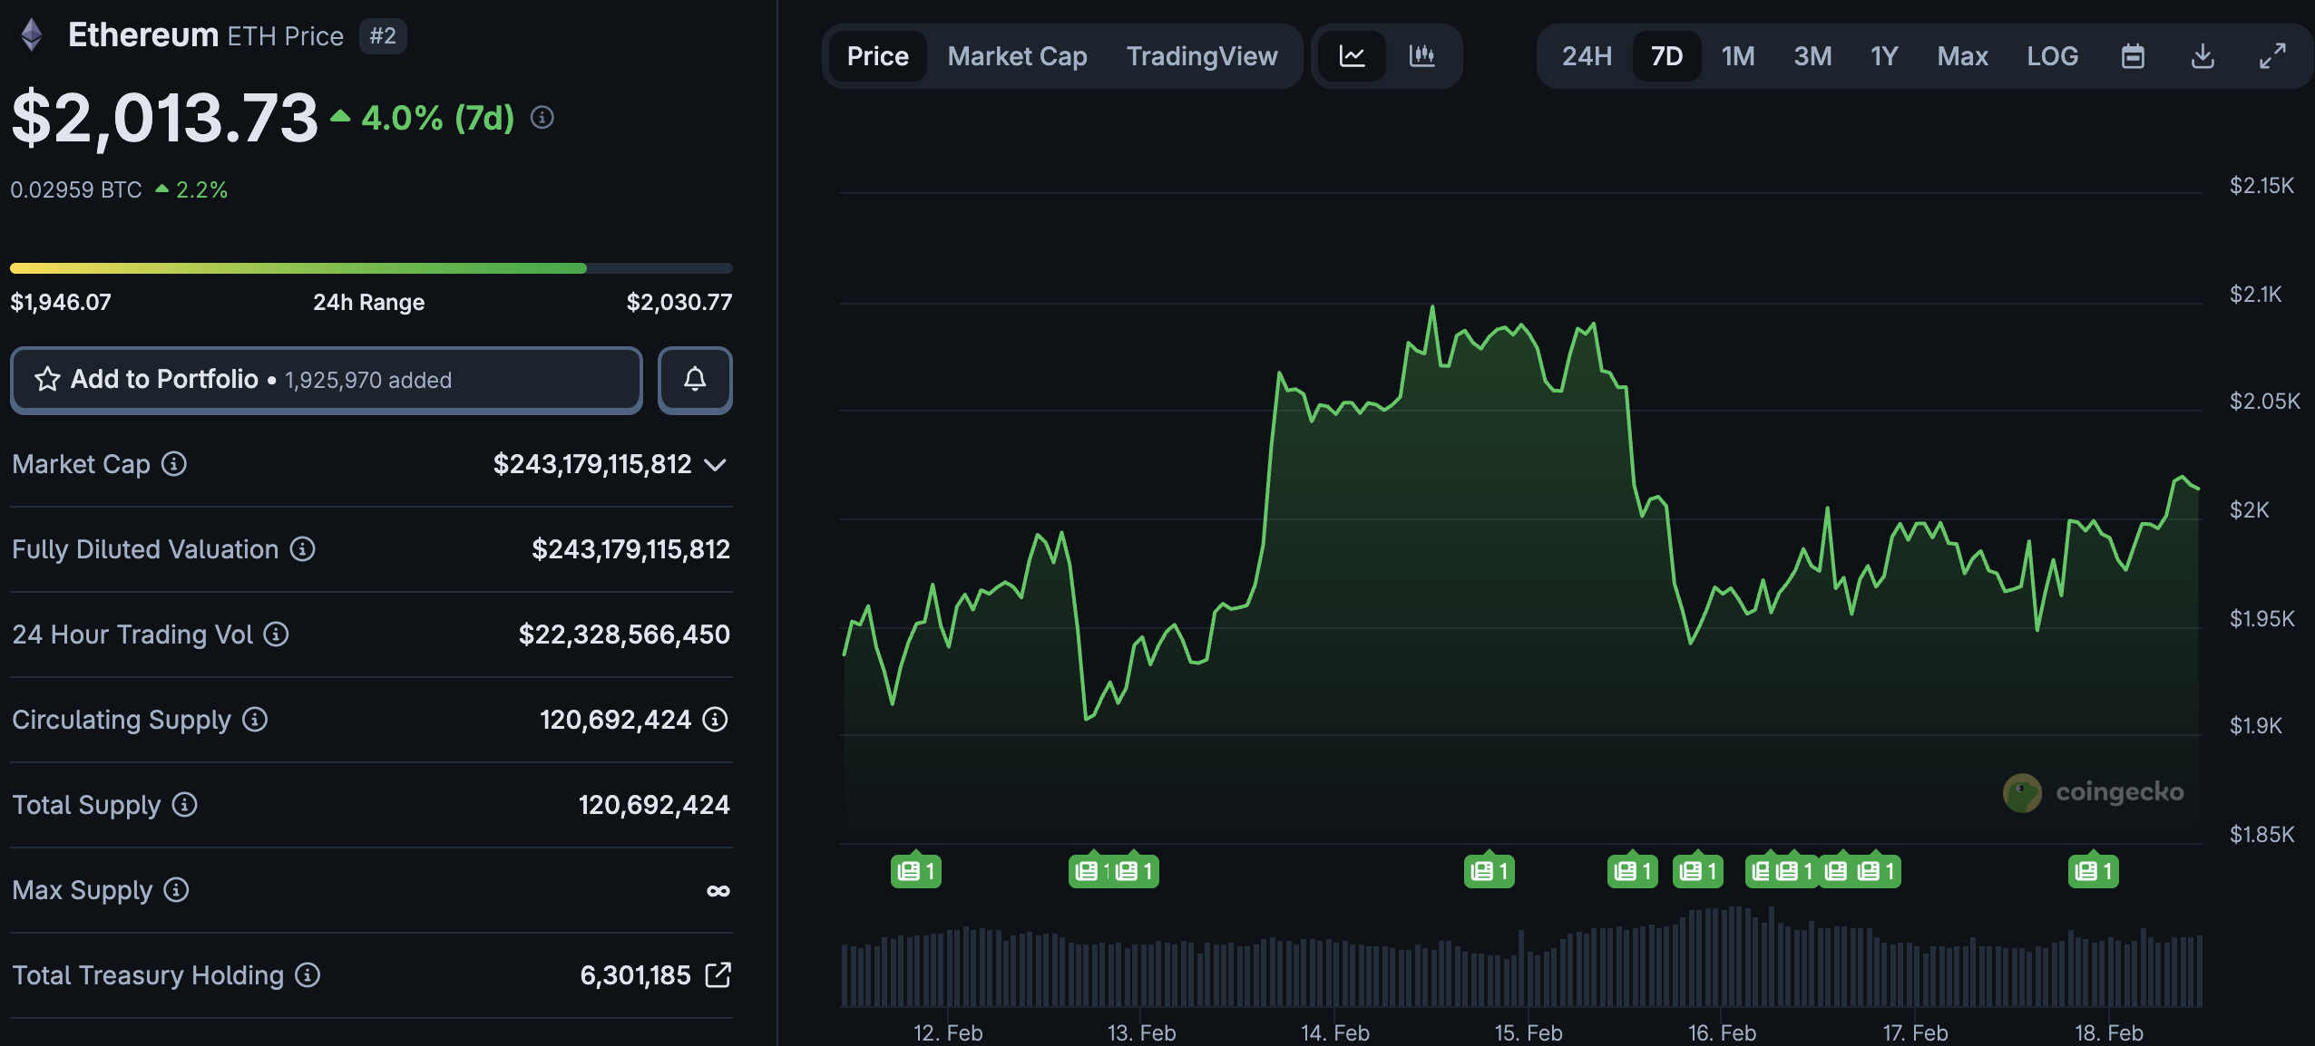Screen dimensions: 2315x1046
Task: Show Total Treasury Holding info icon
Action: (308, 975)
